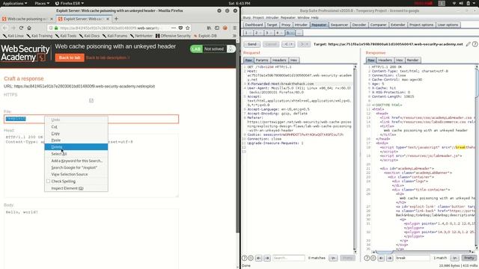Toggle response Pretty formatting button
The width and height of the screenshot is (479, 269).
tap(469, 258)
